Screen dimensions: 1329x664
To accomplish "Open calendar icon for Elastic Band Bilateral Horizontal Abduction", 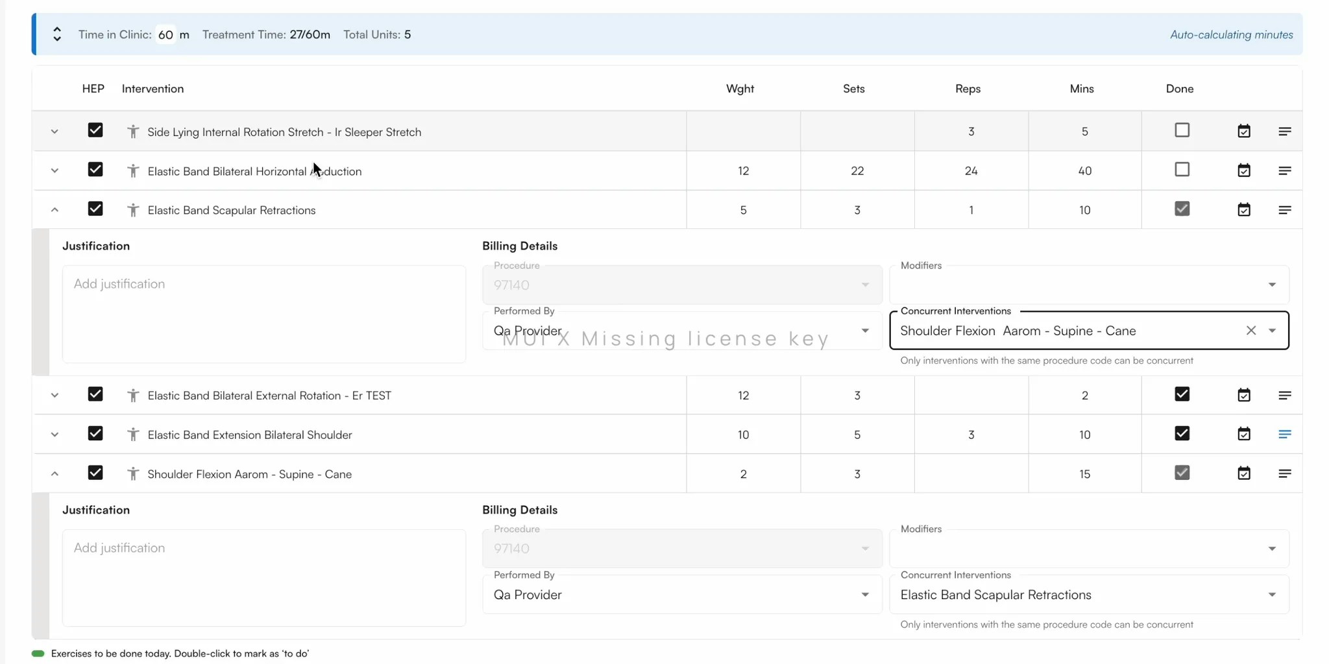I will point(1243,171).
